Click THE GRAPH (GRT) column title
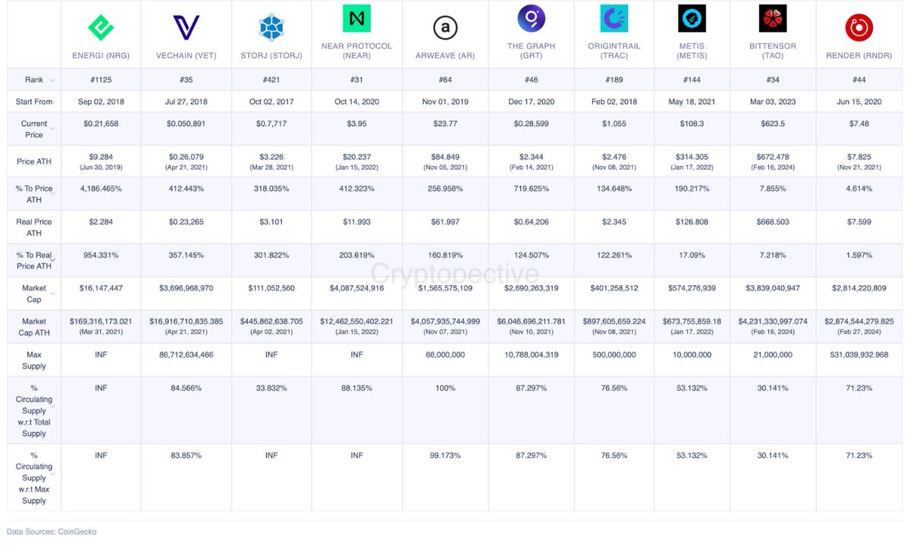 pos(531,51)
